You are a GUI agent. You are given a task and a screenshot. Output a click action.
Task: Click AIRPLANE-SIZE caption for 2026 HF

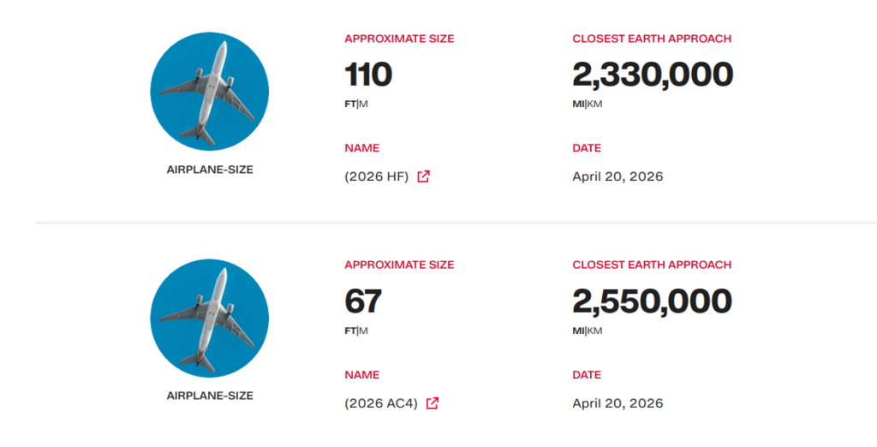pyautogui.click(x=210, y=170)
